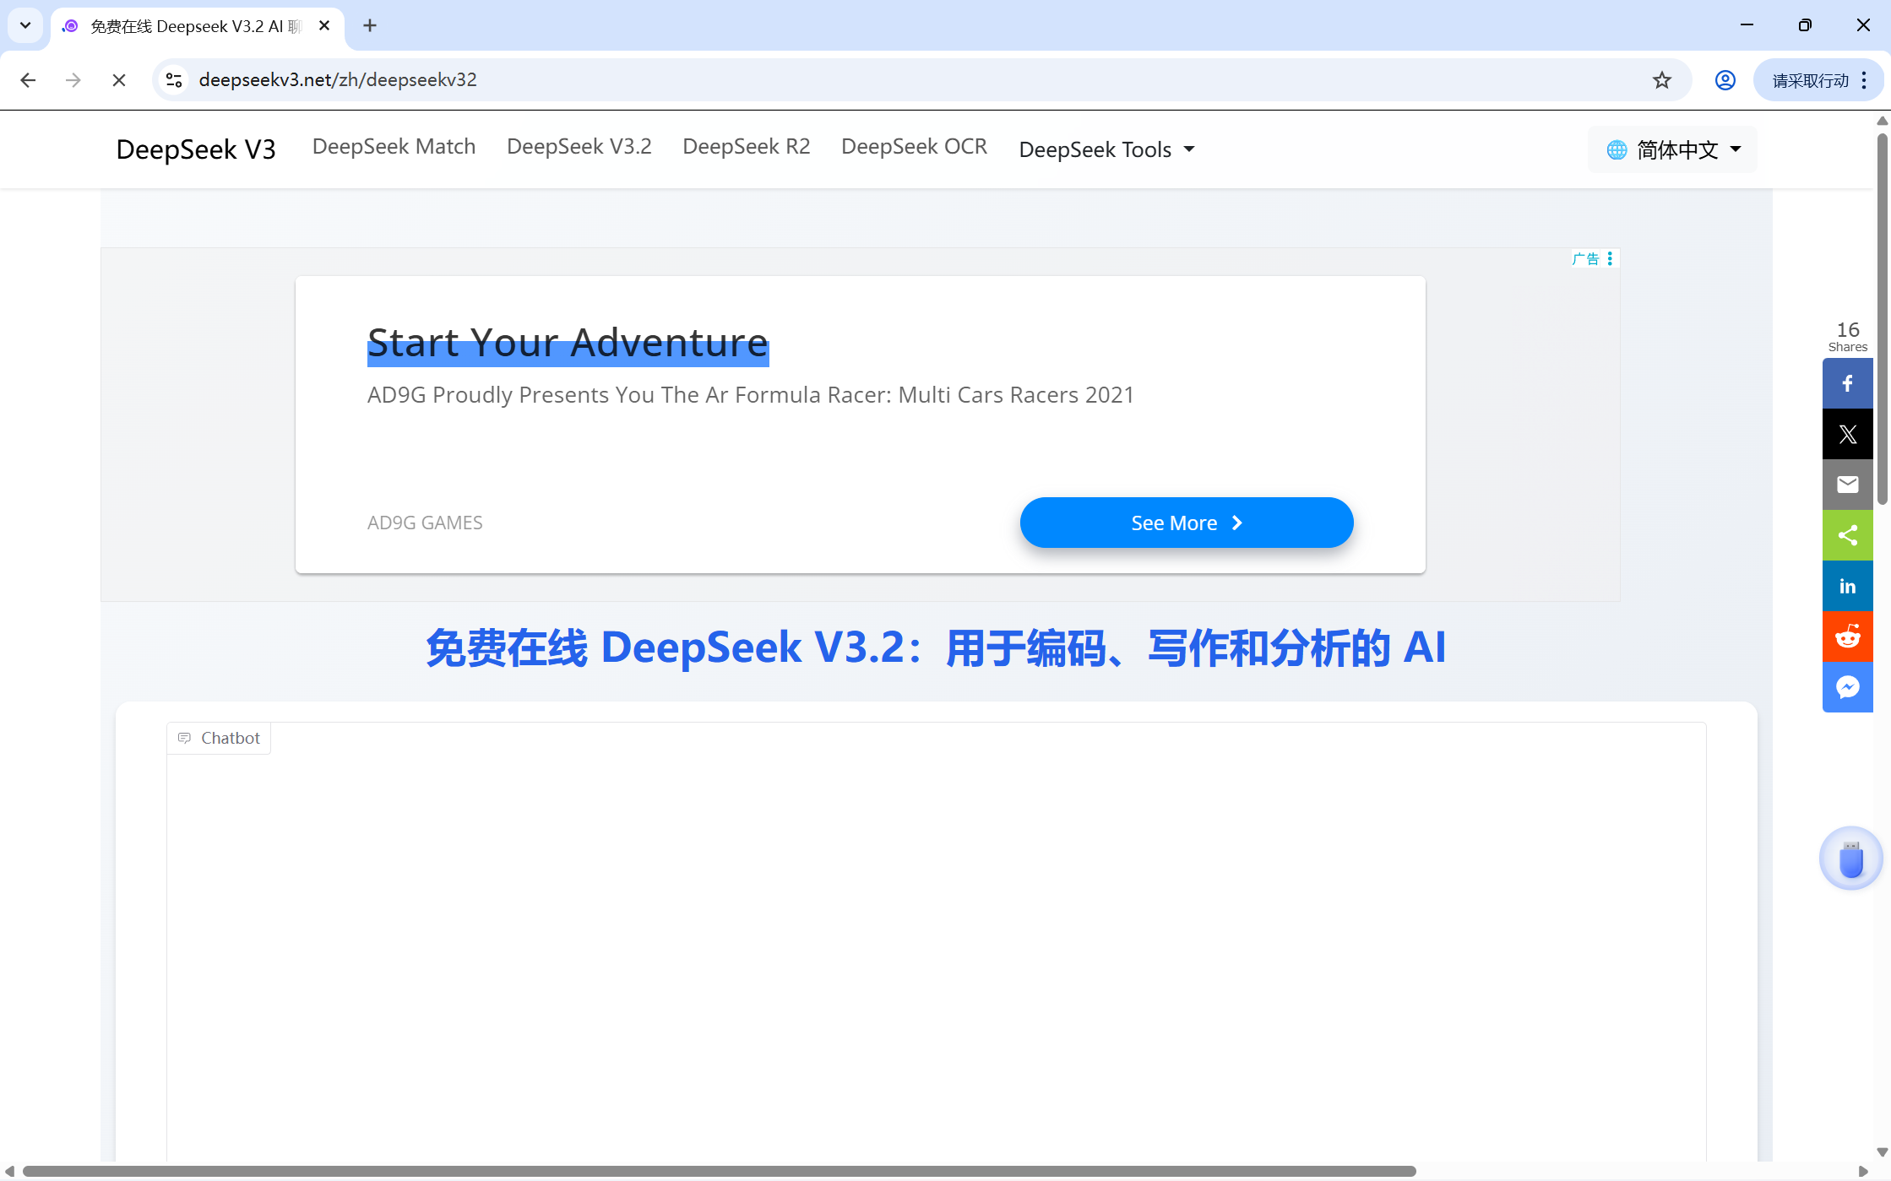Share the page on X (Twitter)
The image size is (1891, 1181).
click(x=1847, y=434)
